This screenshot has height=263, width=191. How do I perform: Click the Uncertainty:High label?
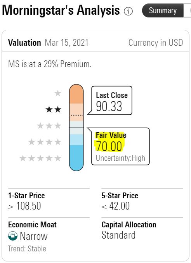click(x=120, y=158)
